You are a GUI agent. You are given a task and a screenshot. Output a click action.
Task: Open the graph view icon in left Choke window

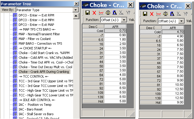[x=101, y=13]
